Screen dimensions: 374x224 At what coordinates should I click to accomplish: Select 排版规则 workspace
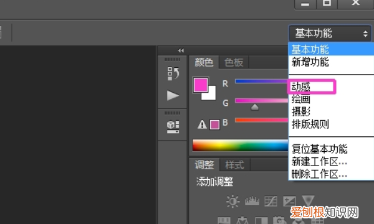331,124
